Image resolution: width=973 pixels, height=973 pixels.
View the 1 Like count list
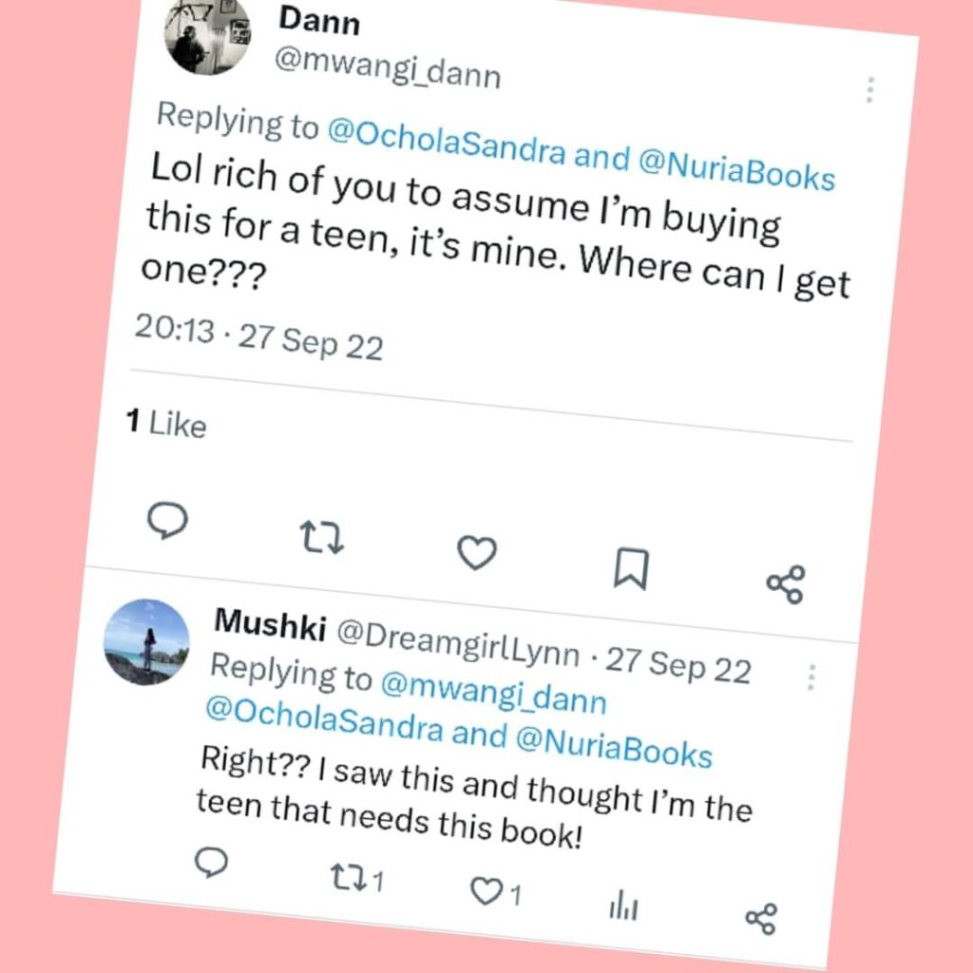click(167, 425)
